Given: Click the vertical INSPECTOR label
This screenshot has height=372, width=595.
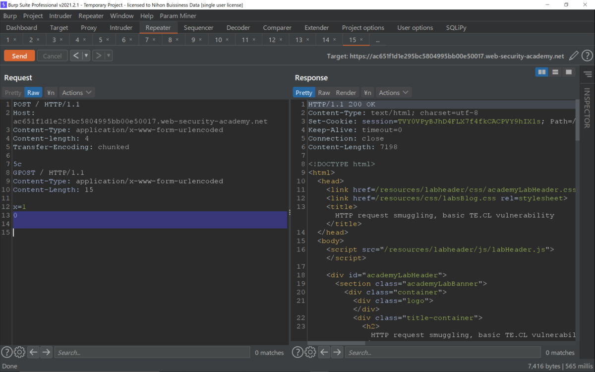Looking at the screenshot, I should [587, 108].
